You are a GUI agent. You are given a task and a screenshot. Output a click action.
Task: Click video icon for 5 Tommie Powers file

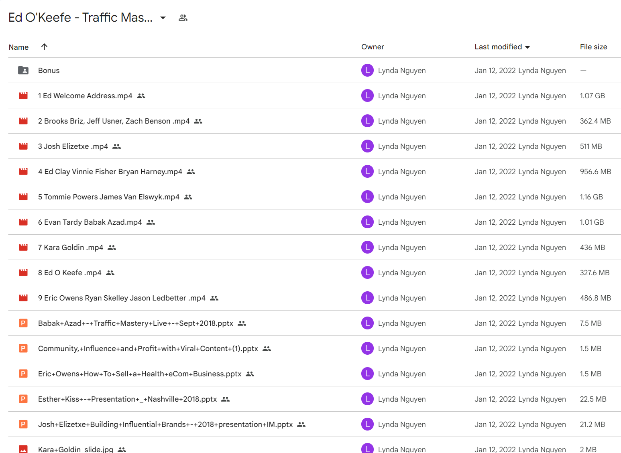point(23,197)
